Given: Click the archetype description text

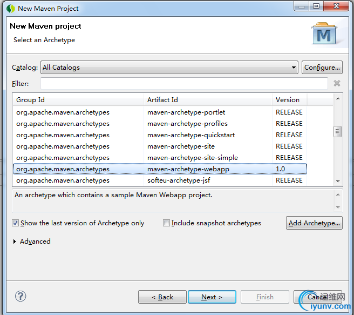Looking at the screenshot, I should point(113,195).
